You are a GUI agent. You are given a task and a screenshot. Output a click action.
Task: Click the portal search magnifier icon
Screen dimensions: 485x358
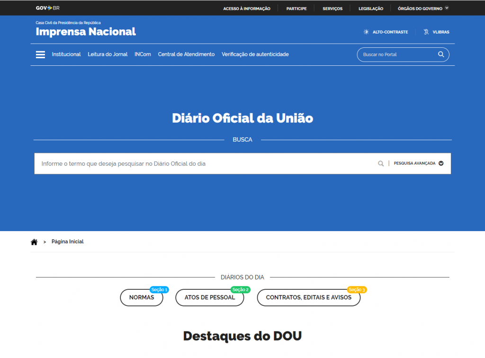click(x=441, y=54)
